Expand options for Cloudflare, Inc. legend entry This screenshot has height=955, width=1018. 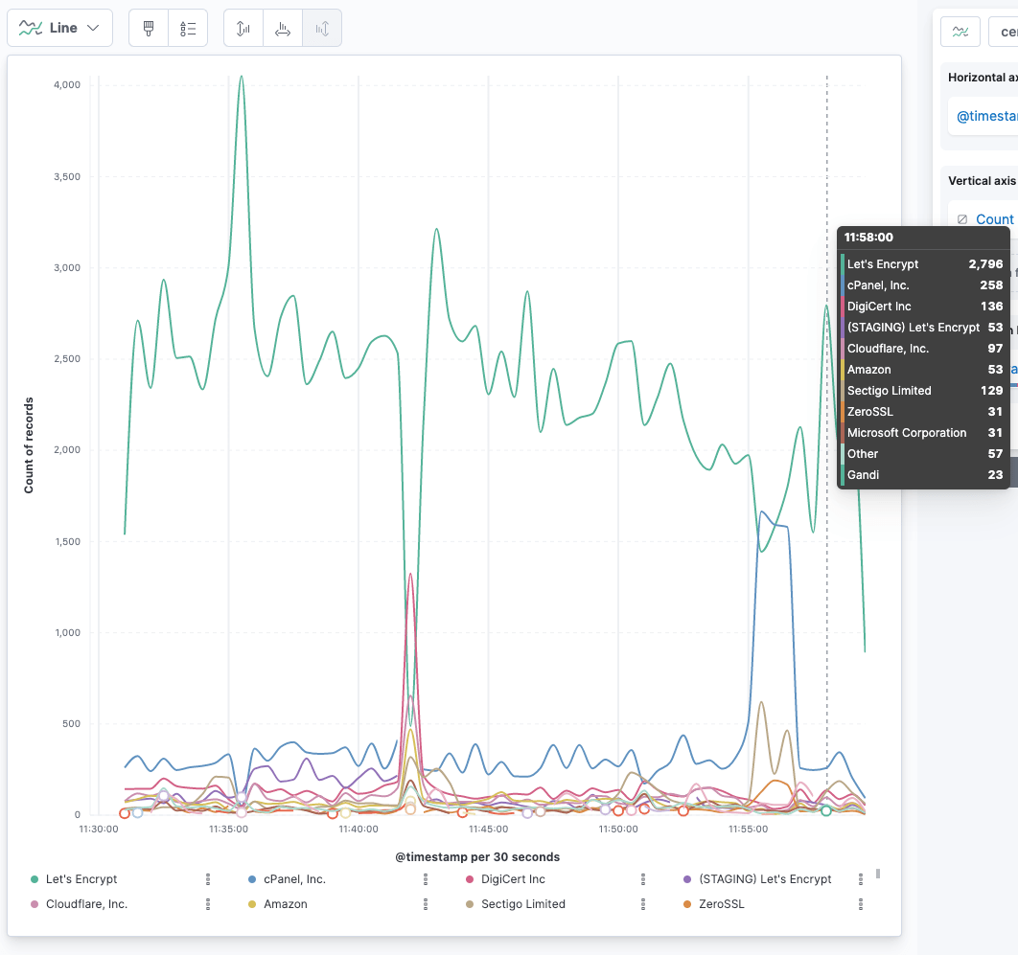[x=208, y=904]
